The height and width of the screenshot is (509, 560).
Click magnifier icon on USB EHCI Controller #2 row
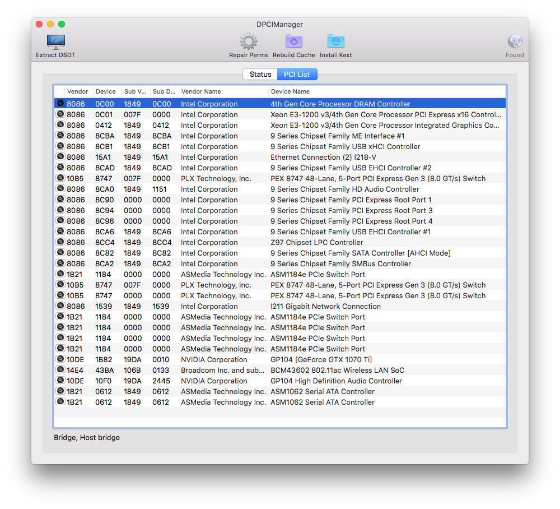(x=60, y=167)
